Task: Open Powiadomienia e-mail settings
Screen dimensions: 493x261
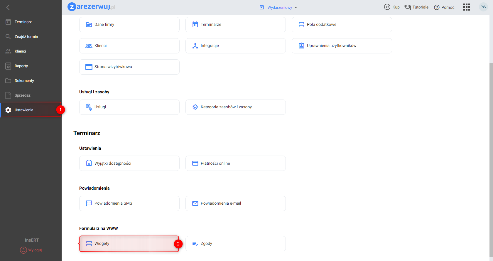Action: coord(235,203)
